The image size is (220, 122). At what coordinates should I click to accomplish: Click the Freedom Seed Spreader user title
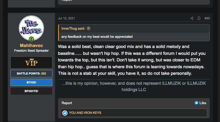pos(31,51)
